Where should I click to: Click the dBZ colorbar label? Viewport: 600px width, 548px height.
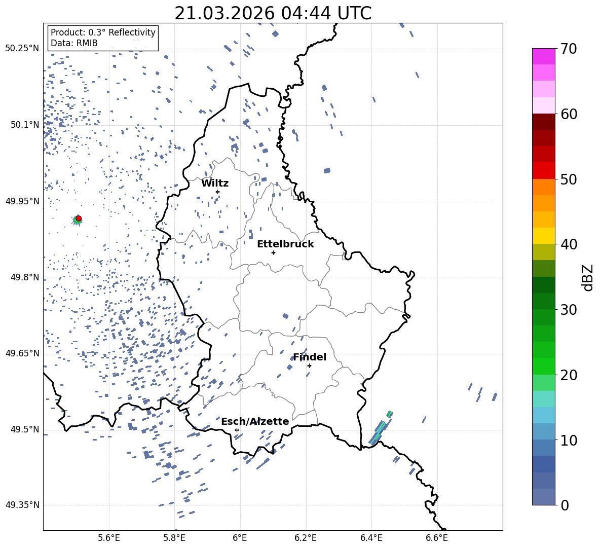(588, 277)
